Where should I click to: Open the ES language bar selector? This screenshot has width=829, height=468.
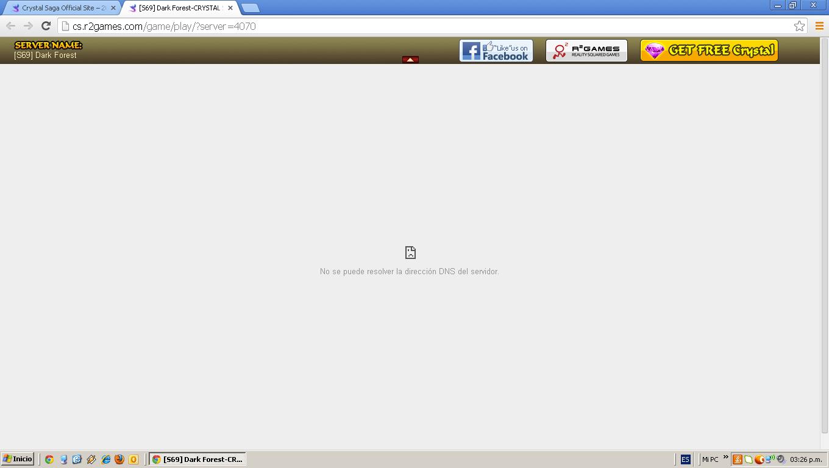coord(685,459)
